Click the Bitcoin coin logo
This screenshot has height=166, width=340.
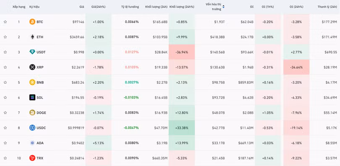tap(32, 22)
